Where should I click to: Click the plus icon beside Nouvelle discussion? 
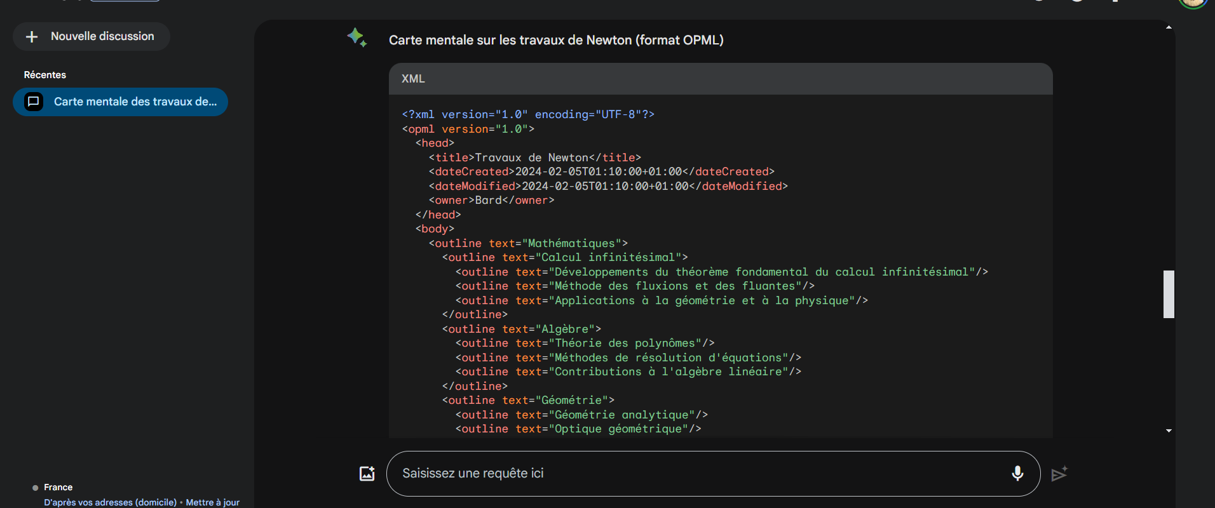click(x=32, y=37)
